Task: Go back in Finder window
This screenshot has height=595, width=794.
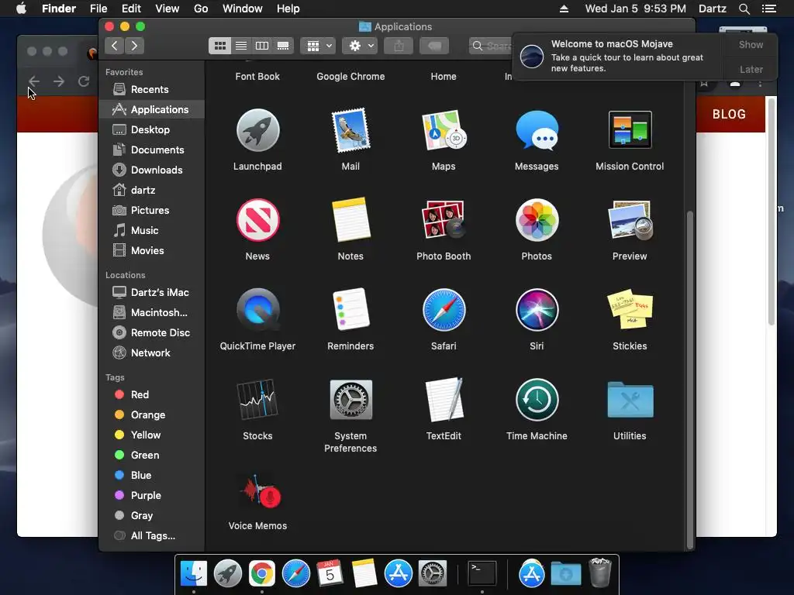Action: click(x=115, y=46)
